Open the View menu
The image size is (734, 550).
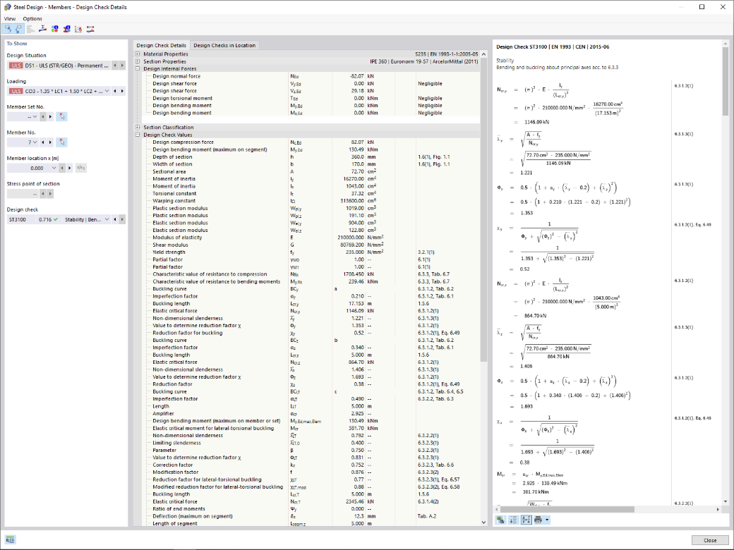10,19
